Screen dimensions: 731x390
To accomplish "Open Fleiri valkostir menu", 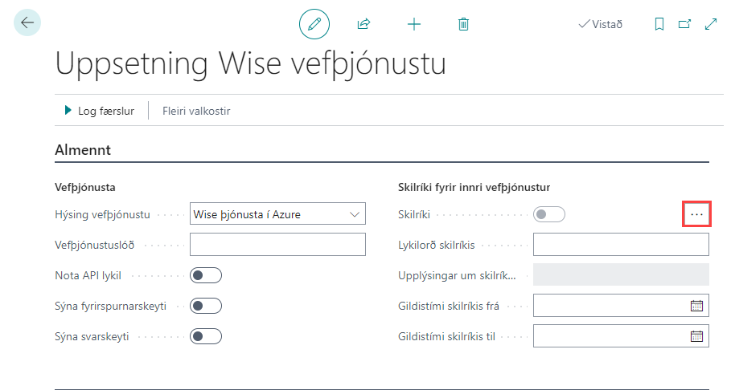I will (196, 111).
